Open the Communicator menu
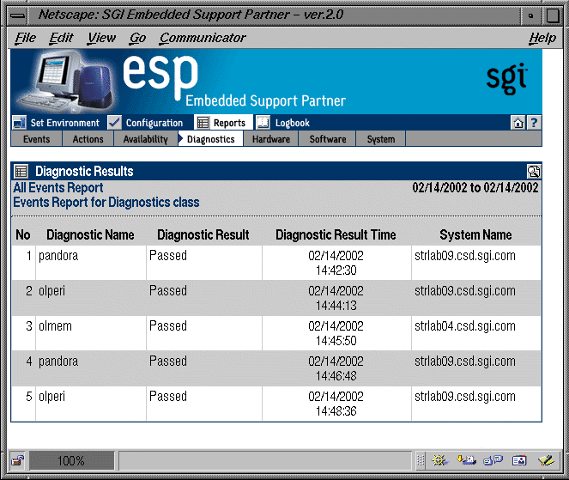 point(203,38)
